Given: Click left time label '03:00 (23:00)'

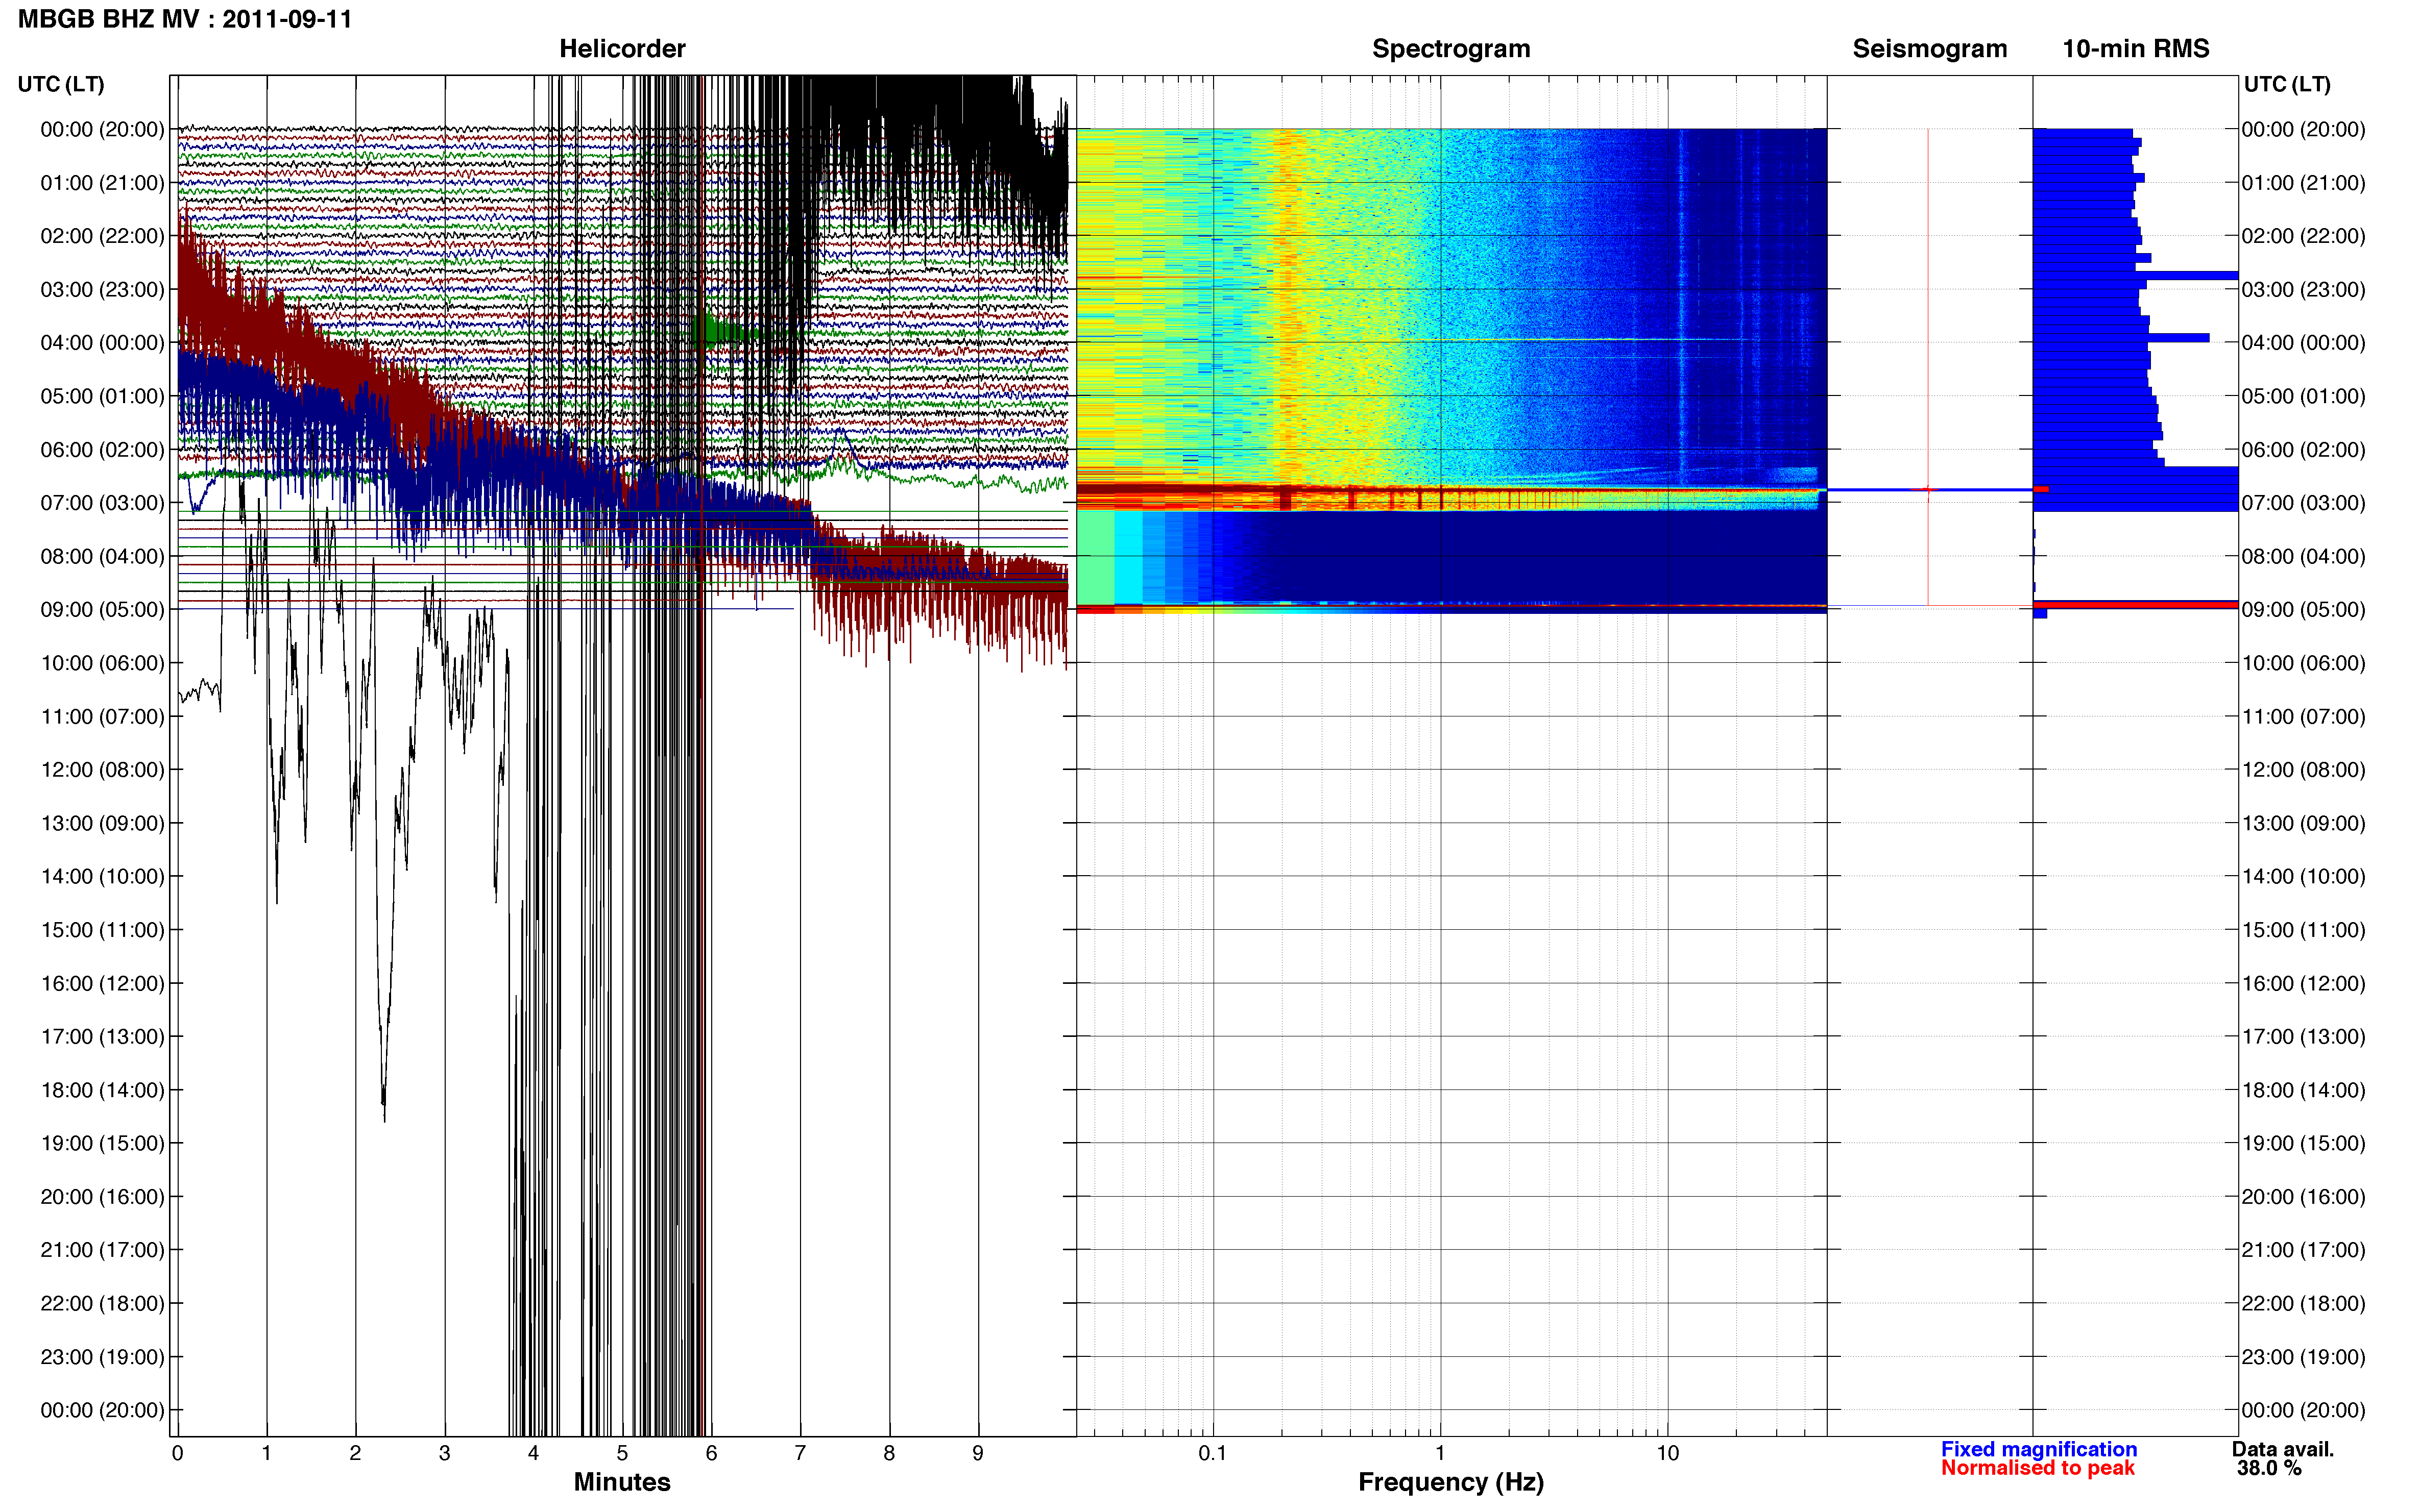Looking at the screenshot, I should (102, 289).
